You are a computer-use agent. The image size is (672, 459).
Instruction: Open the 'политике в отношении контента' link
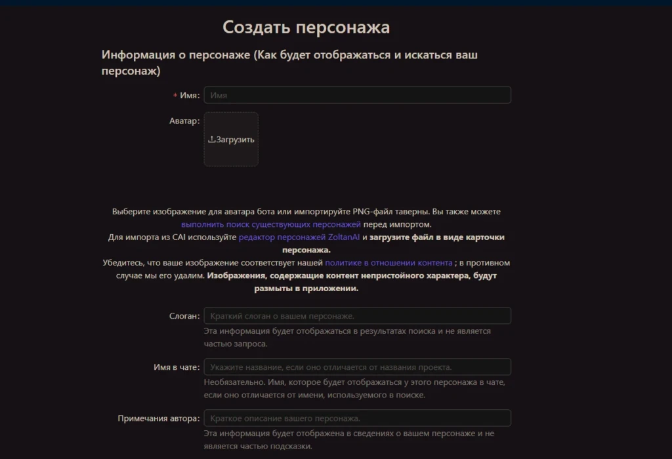click(388, 262)
